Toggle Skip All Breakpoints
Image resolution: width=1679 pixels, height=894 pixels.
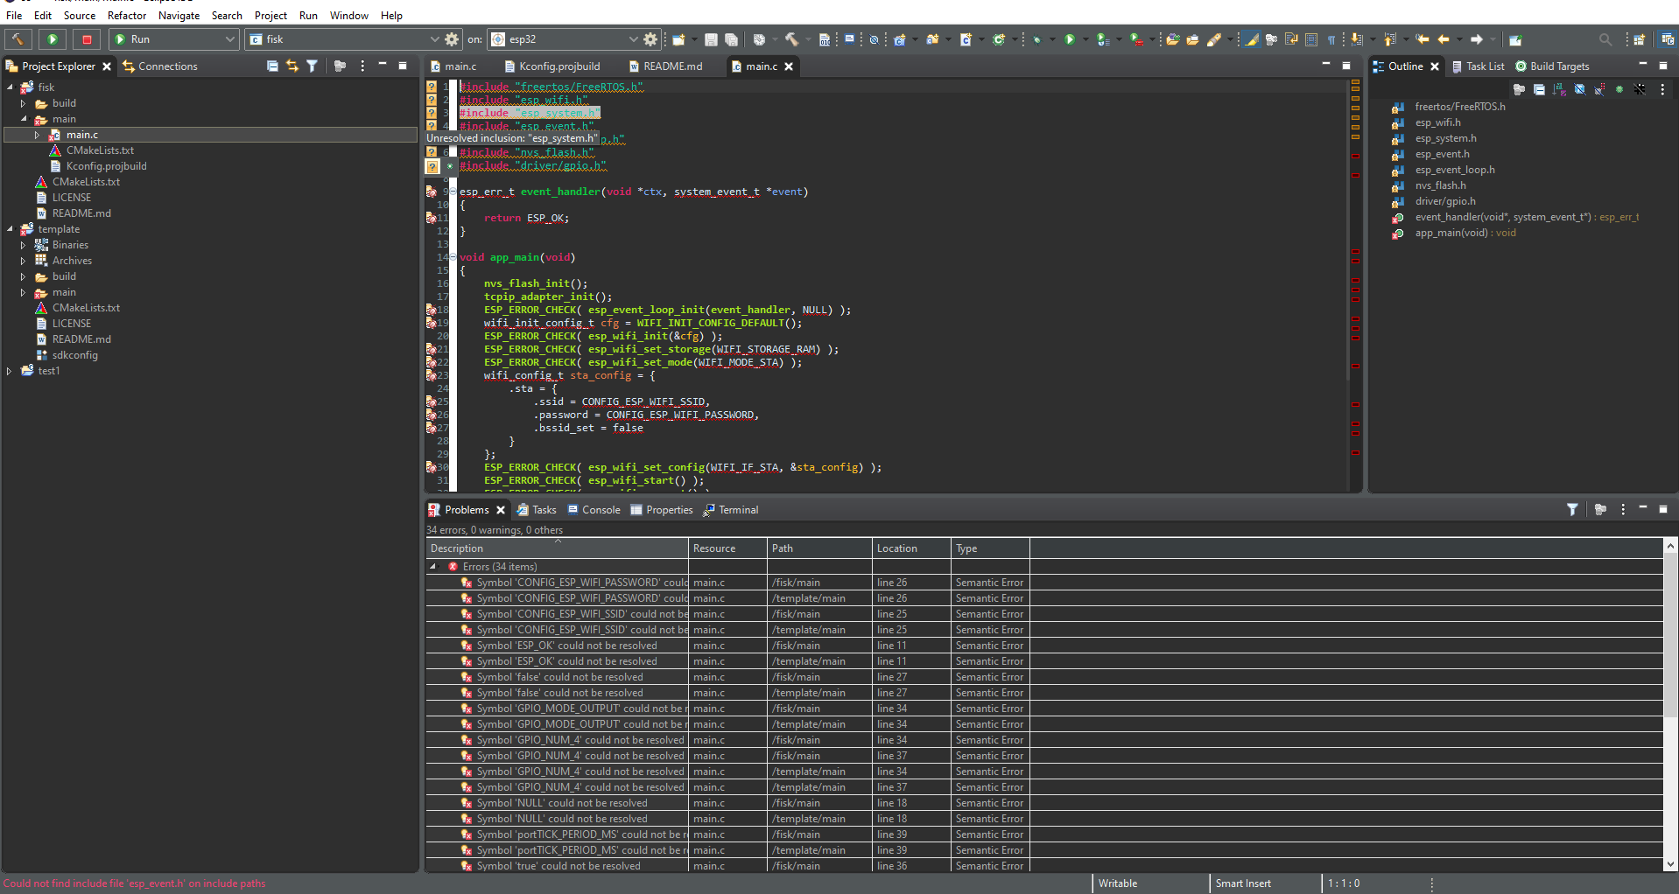click(x=874, y=39)
